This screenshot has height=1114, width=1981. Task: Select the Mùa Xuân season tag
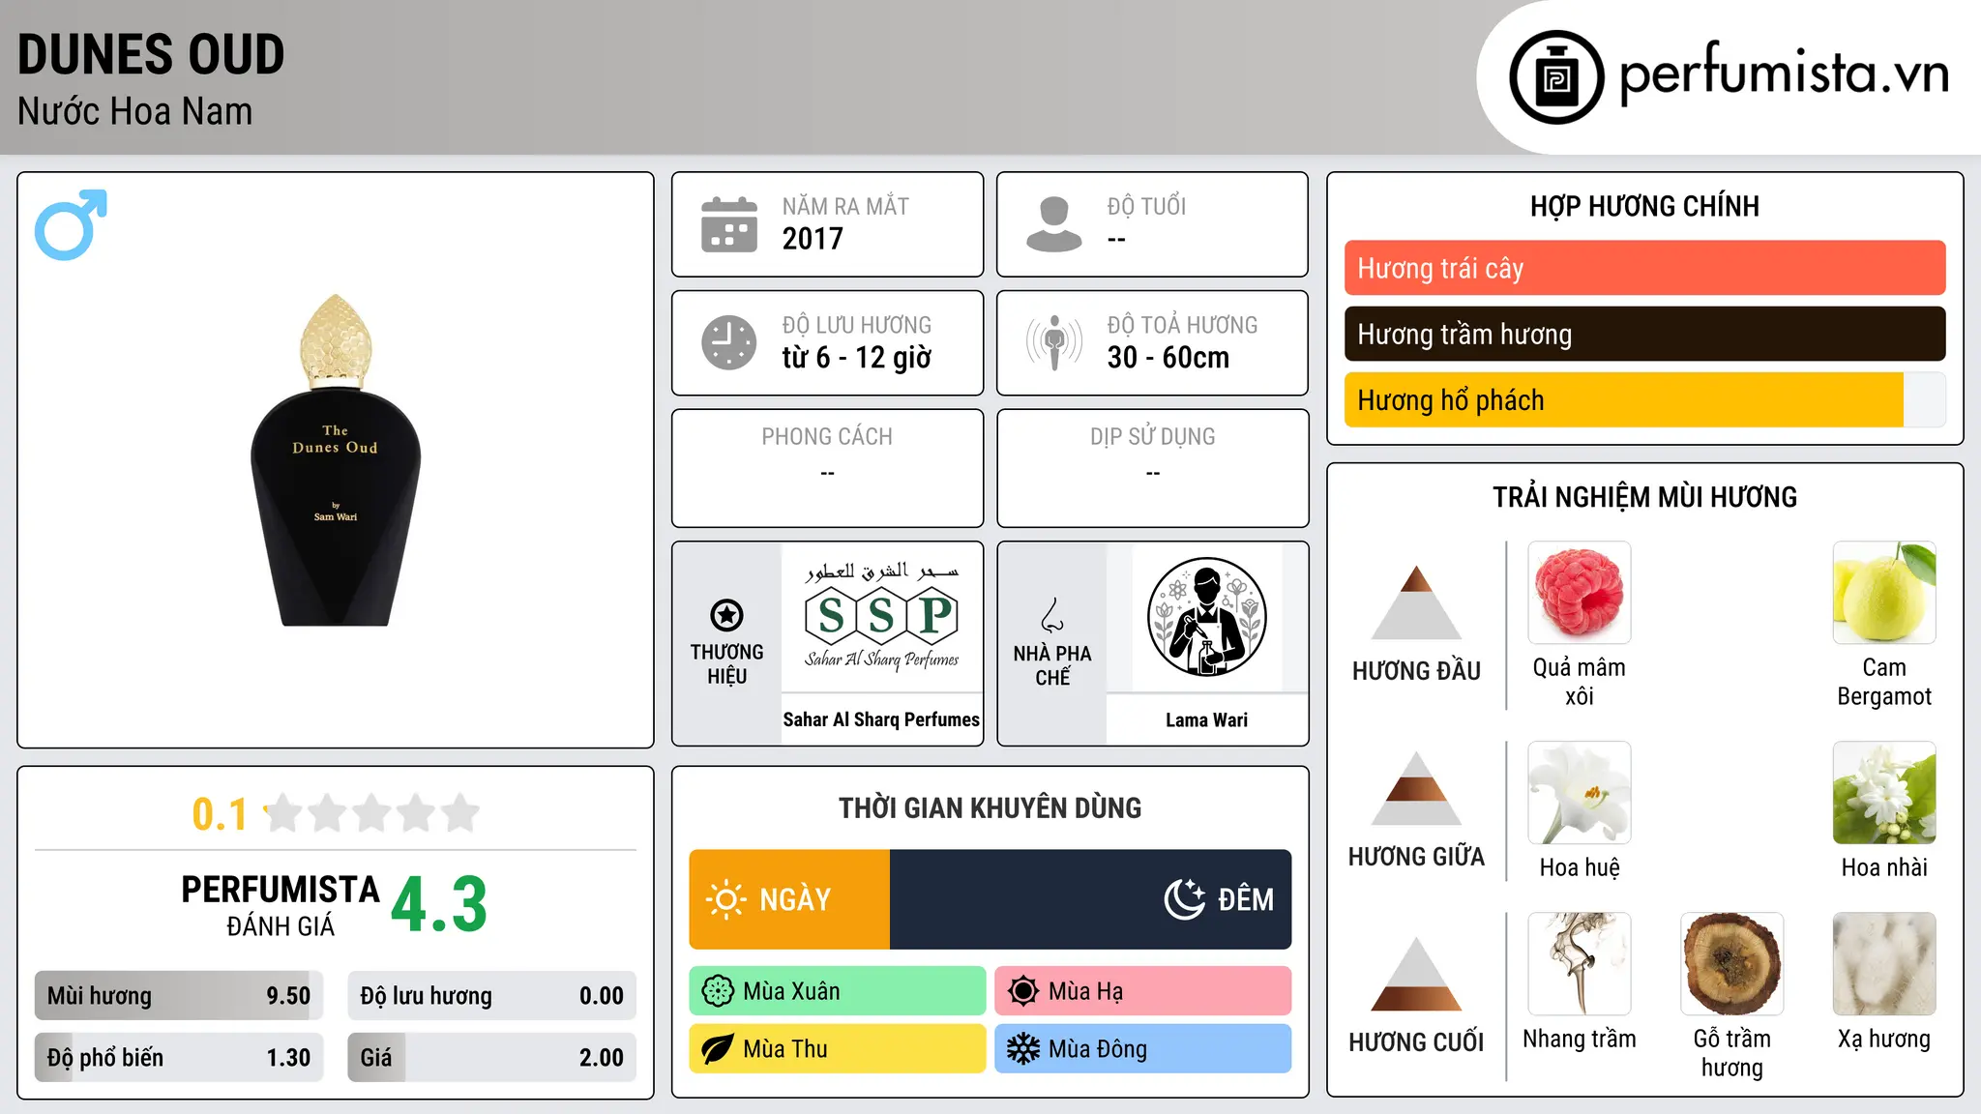[x=838, y=991]
